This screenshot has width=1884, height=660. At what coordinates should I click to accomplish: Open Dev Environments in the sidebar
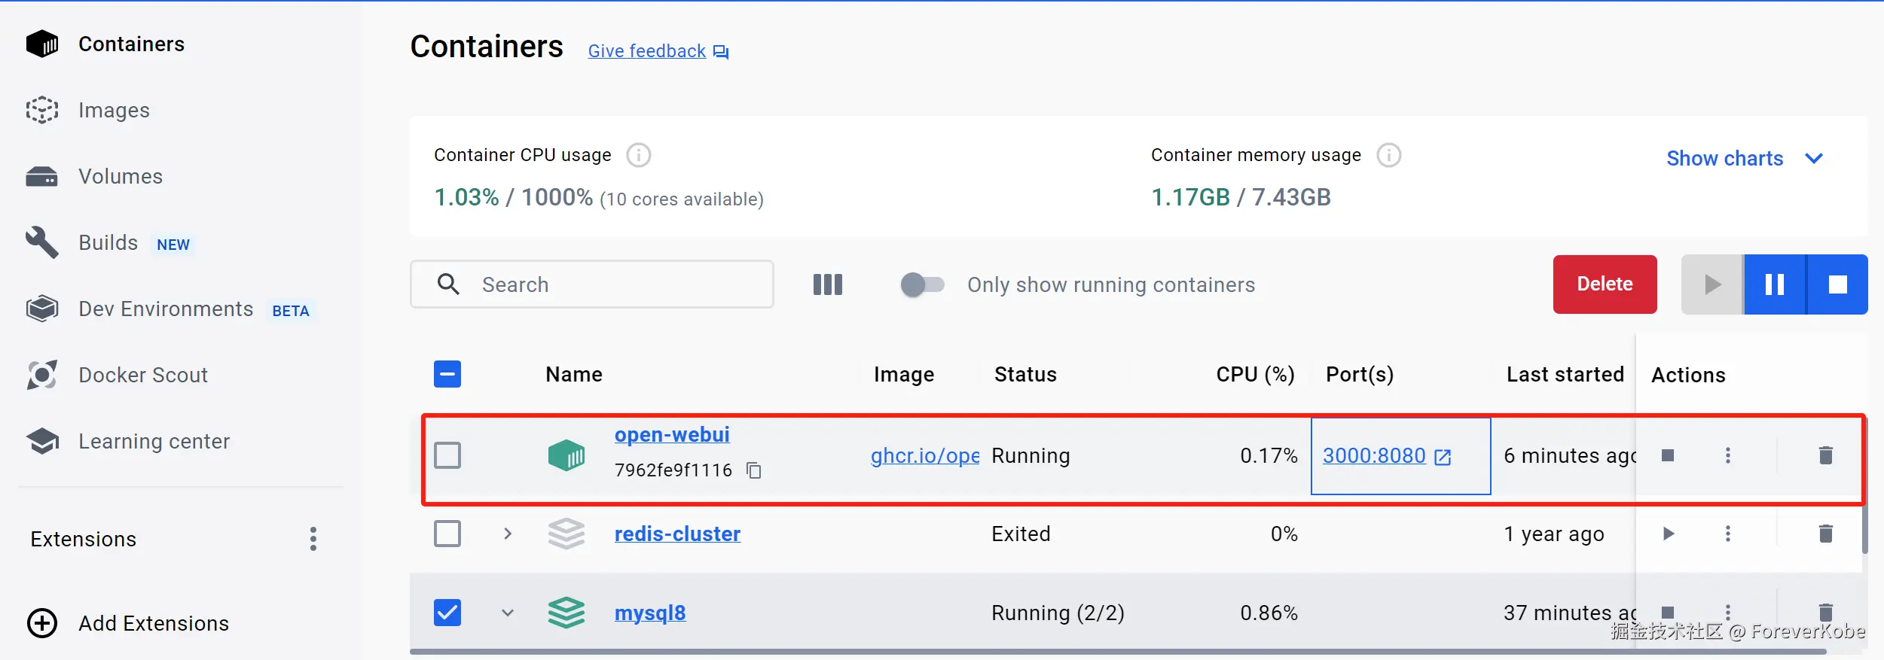[x=166, y=309]
